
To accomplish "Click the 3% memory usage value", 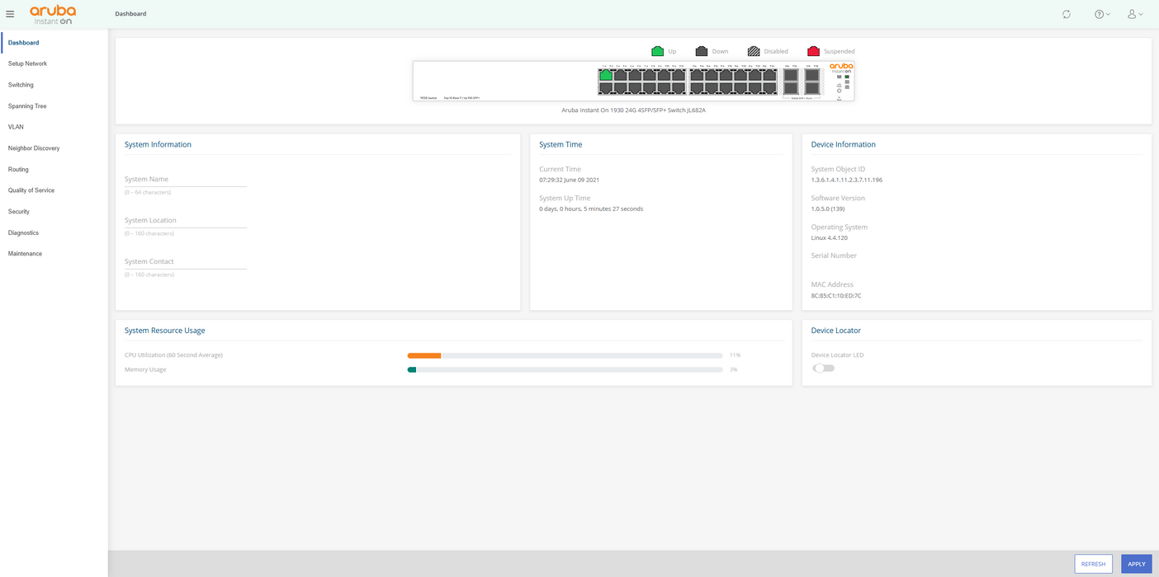I will pos(733,369).
